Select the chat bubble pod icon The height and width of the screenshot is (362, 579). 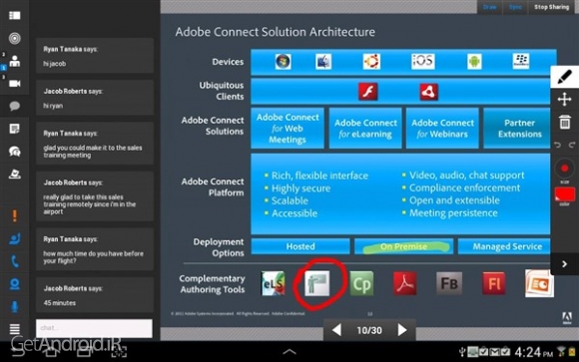pos(14,107)
